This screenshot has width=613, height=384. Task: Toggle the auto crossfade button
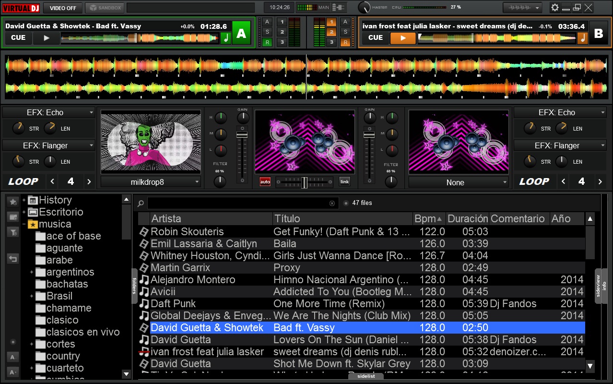tap(265, 181)
